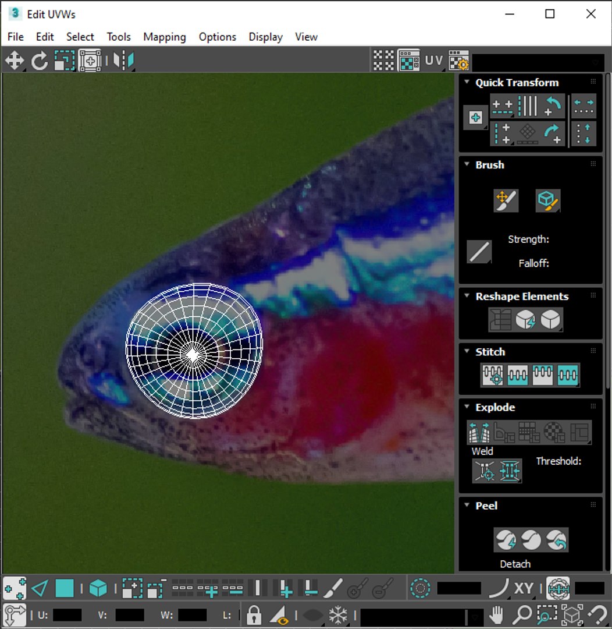Click Space Horizontally icon
The height and width of the screenshot is (629, 612).
coord(583,106)
